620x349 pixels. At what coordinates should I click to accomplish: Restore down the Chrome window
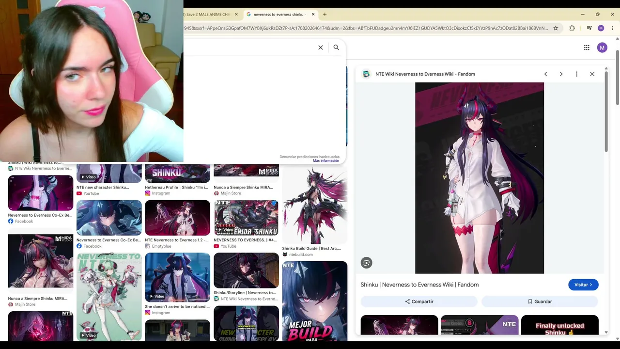(x=598, y=15)
